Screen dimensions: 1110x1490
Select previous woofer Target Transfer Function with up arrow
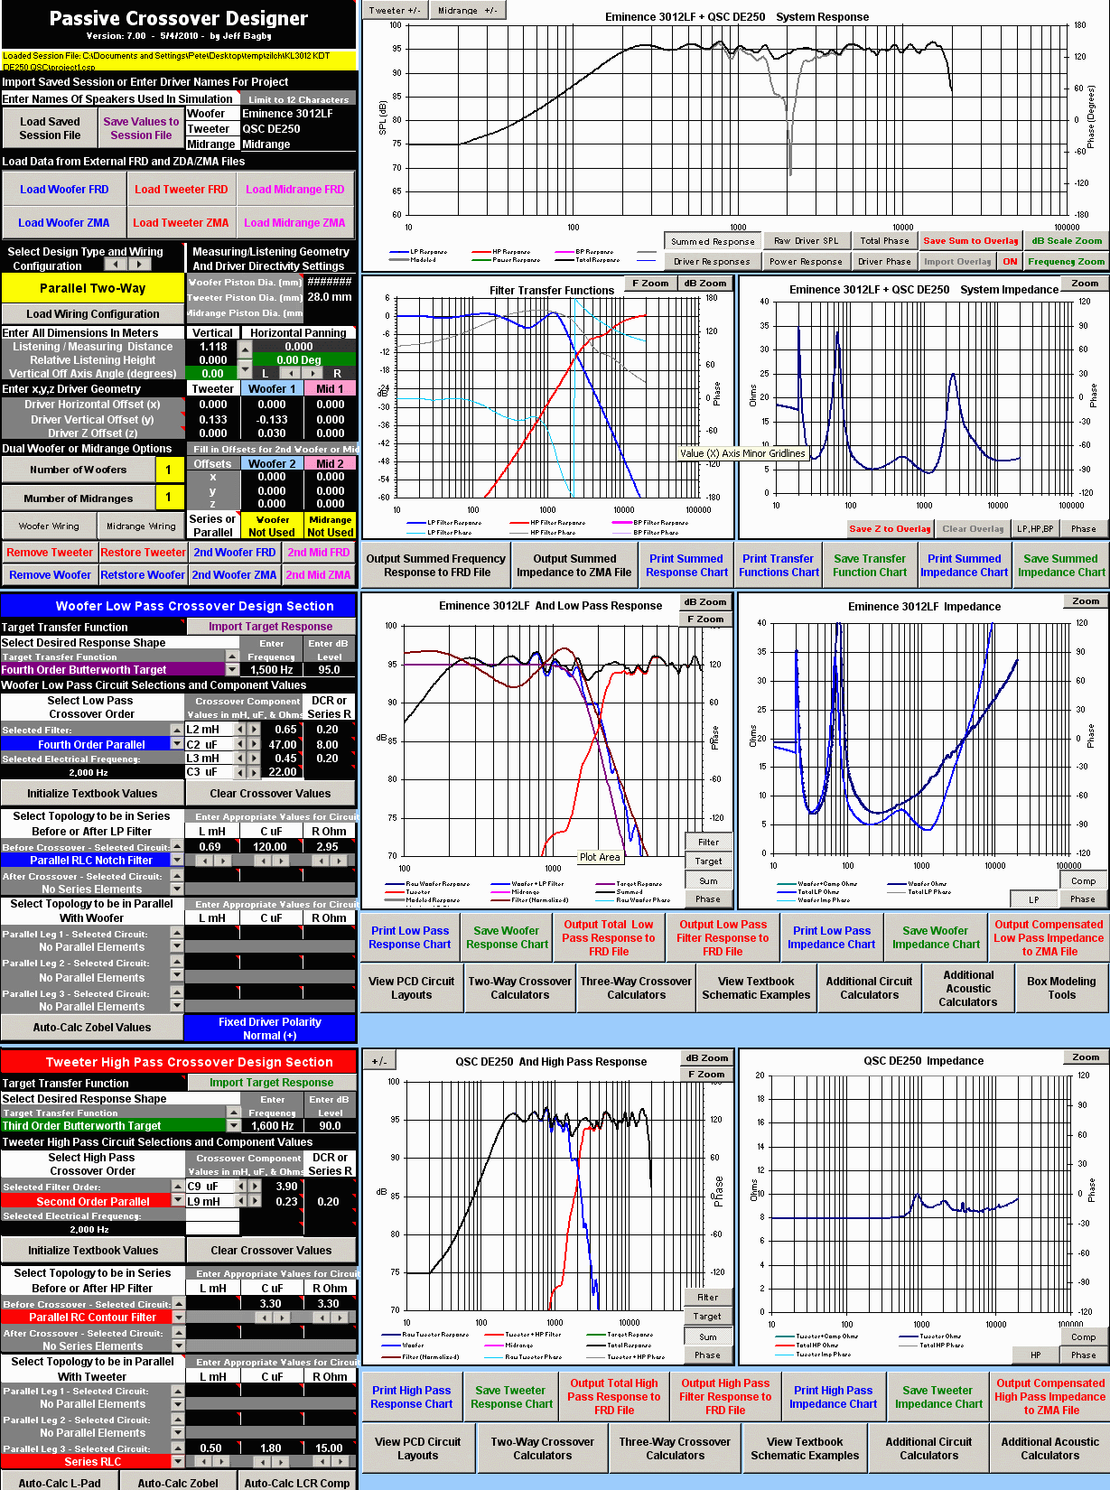pos(232,657)
